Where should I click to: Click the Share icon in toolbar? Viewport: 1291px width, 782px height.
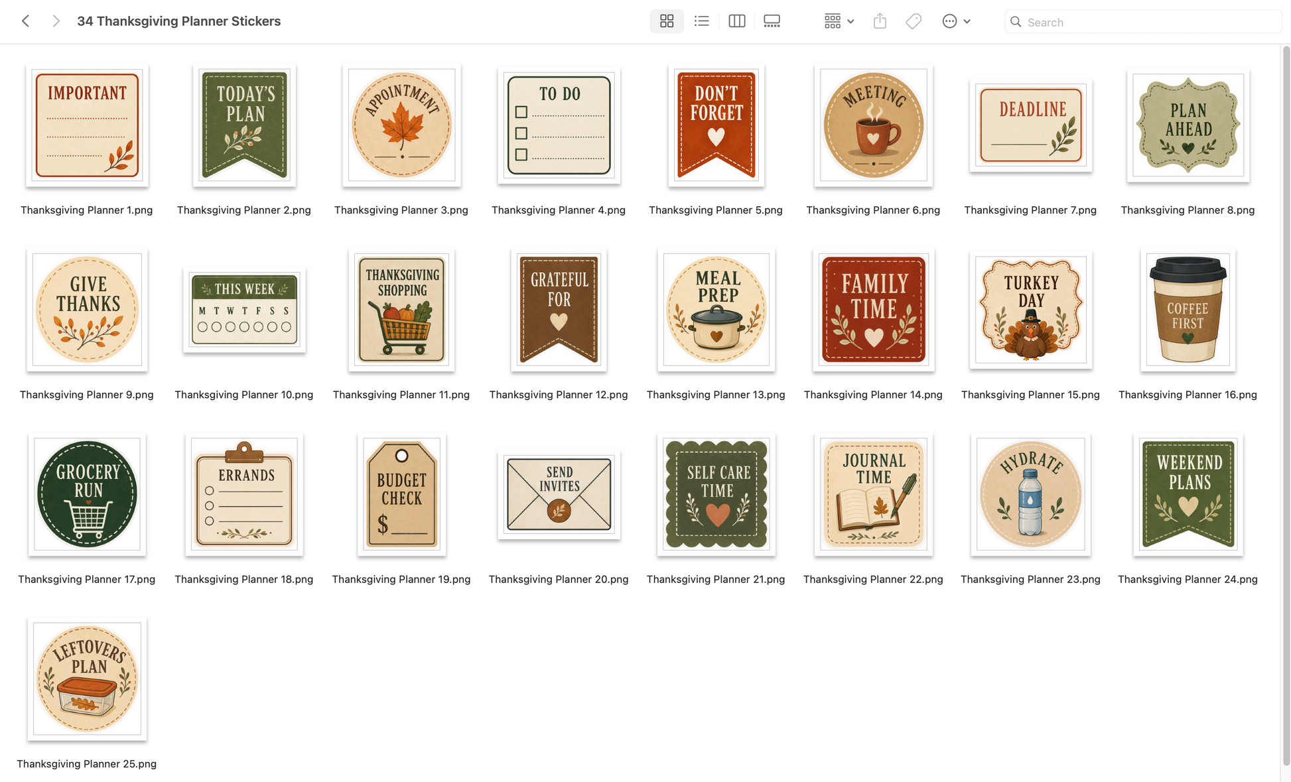pos(880,21)
